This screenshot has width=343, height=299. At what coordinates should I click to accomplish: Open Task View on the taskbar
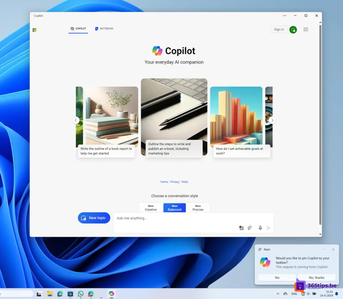(39, 294)
